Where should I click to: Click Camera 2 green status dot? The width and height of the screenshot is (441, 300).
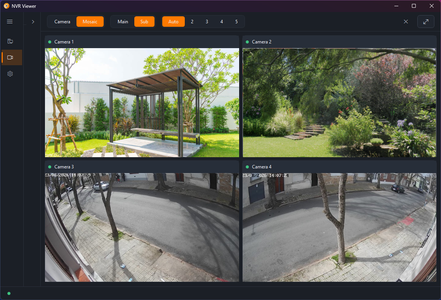pyautogui.click(x=247, y=42)
